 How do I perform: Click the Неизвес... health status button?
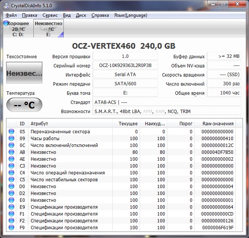[x=24, y=73]
